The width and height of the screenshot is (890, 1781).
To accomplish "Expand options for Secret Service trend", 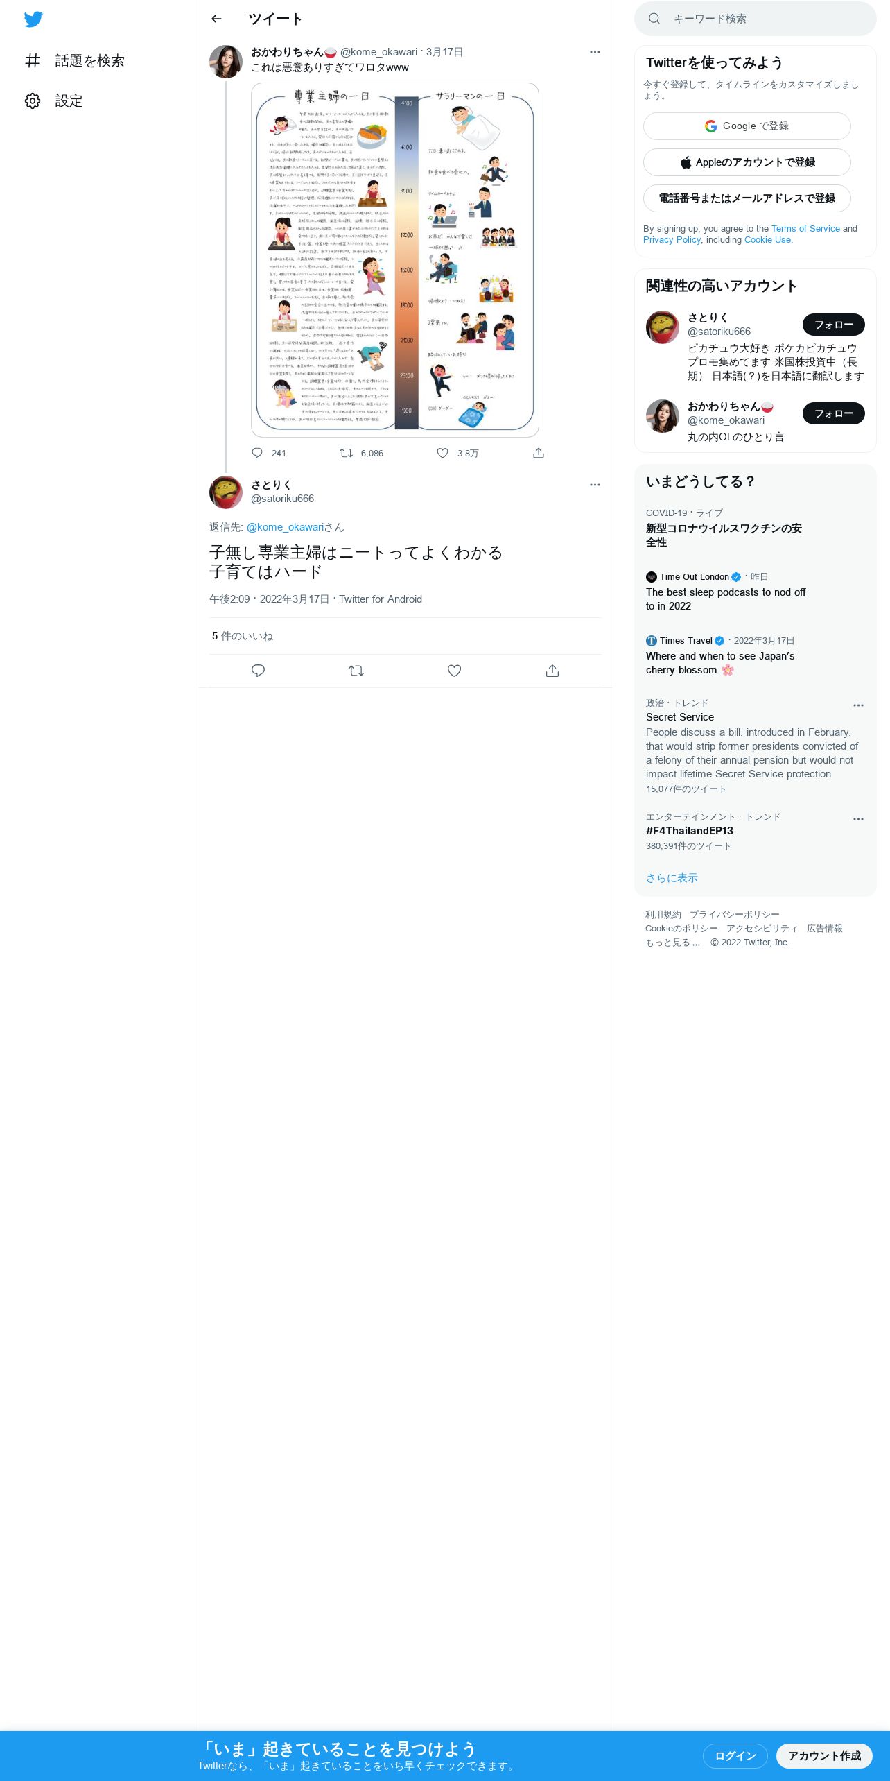I will coord(858,705).
